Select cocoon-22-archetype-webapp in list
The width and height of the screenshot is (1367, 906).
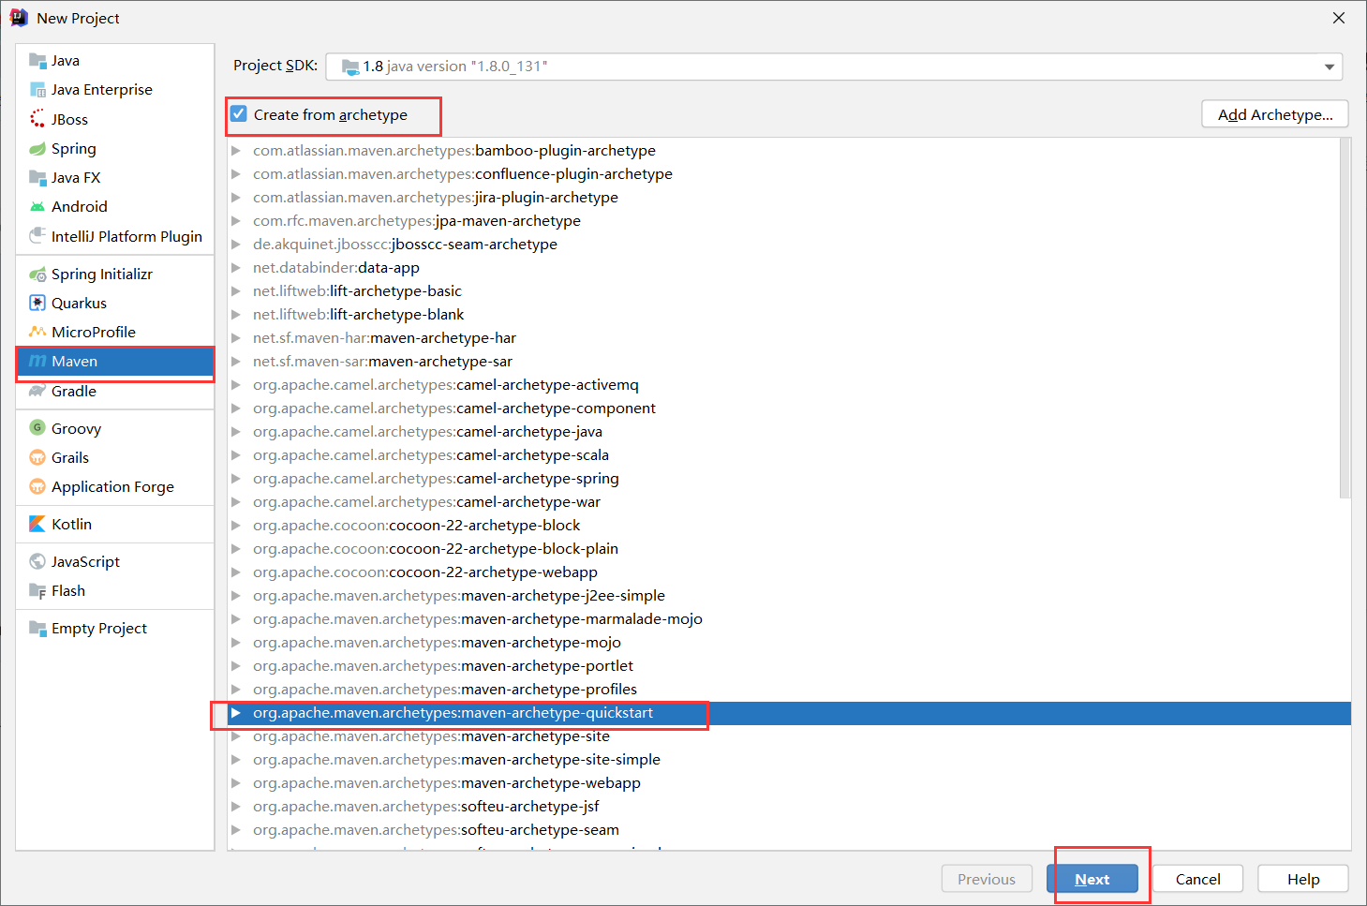[789, 572]
